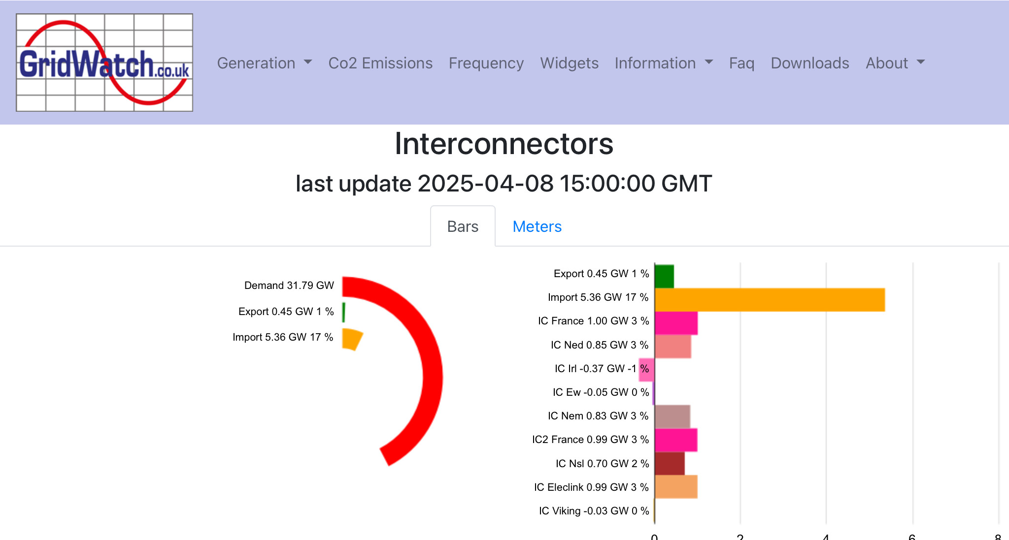Click the IC Nsl dark red bar
Screen dimensions: 1009x540
[x=670, y=463]
